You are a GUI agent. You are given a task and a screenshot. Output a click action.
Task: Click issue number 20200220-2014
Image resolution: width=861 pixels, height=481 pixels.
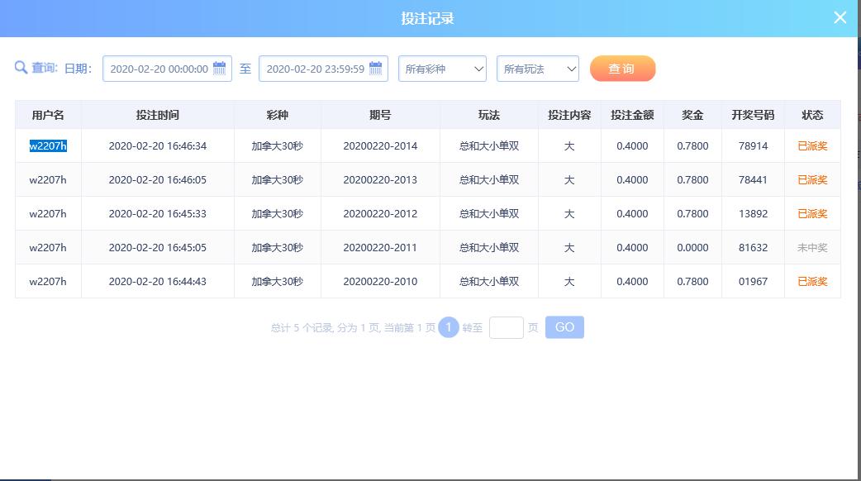[380, 146]
